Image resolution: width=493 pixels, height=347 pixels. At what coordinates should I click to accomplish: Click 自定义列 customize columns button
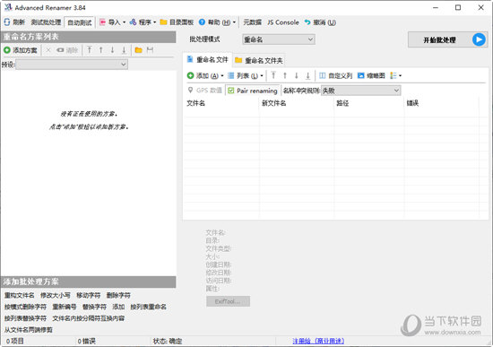tap(335, 75)
